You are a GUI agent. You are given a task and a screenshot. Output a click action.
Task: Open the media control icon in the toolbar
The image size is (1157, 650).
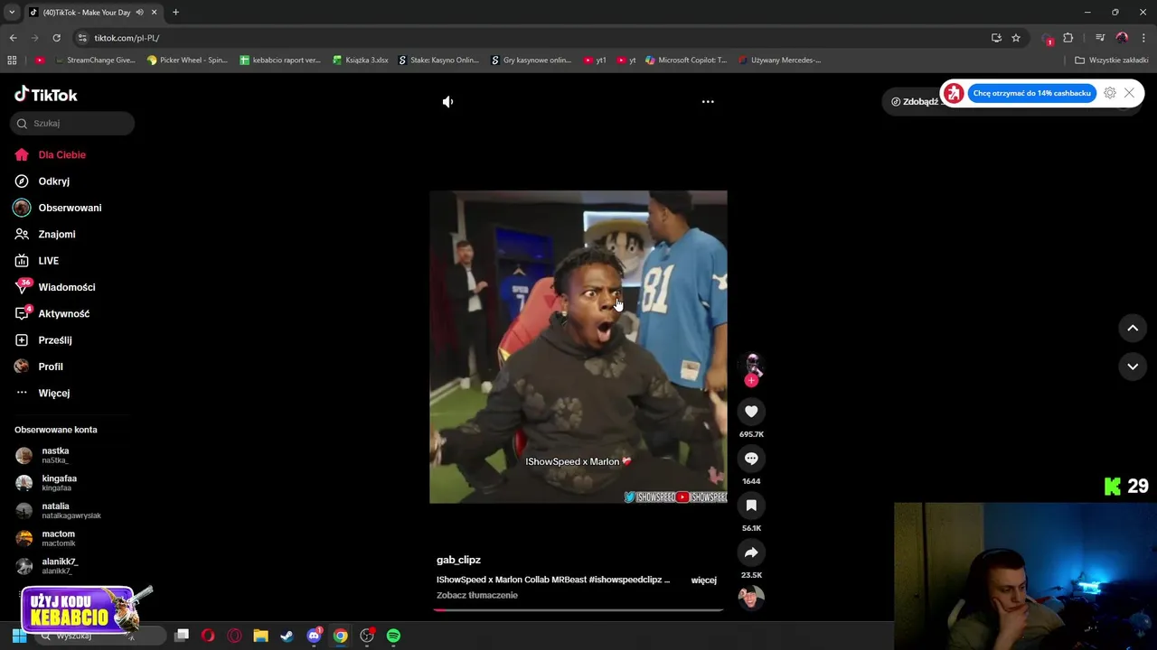1100,38
